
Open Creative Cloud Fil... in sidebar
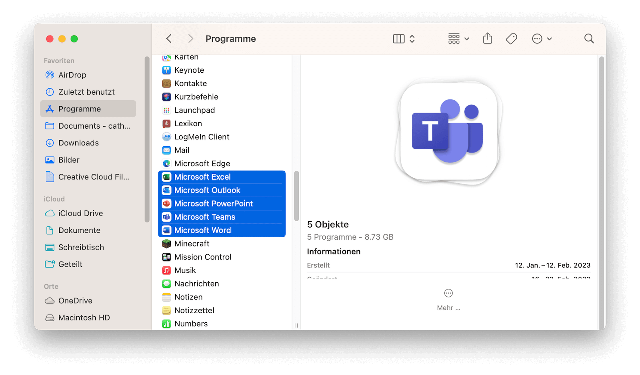(88, 177)
